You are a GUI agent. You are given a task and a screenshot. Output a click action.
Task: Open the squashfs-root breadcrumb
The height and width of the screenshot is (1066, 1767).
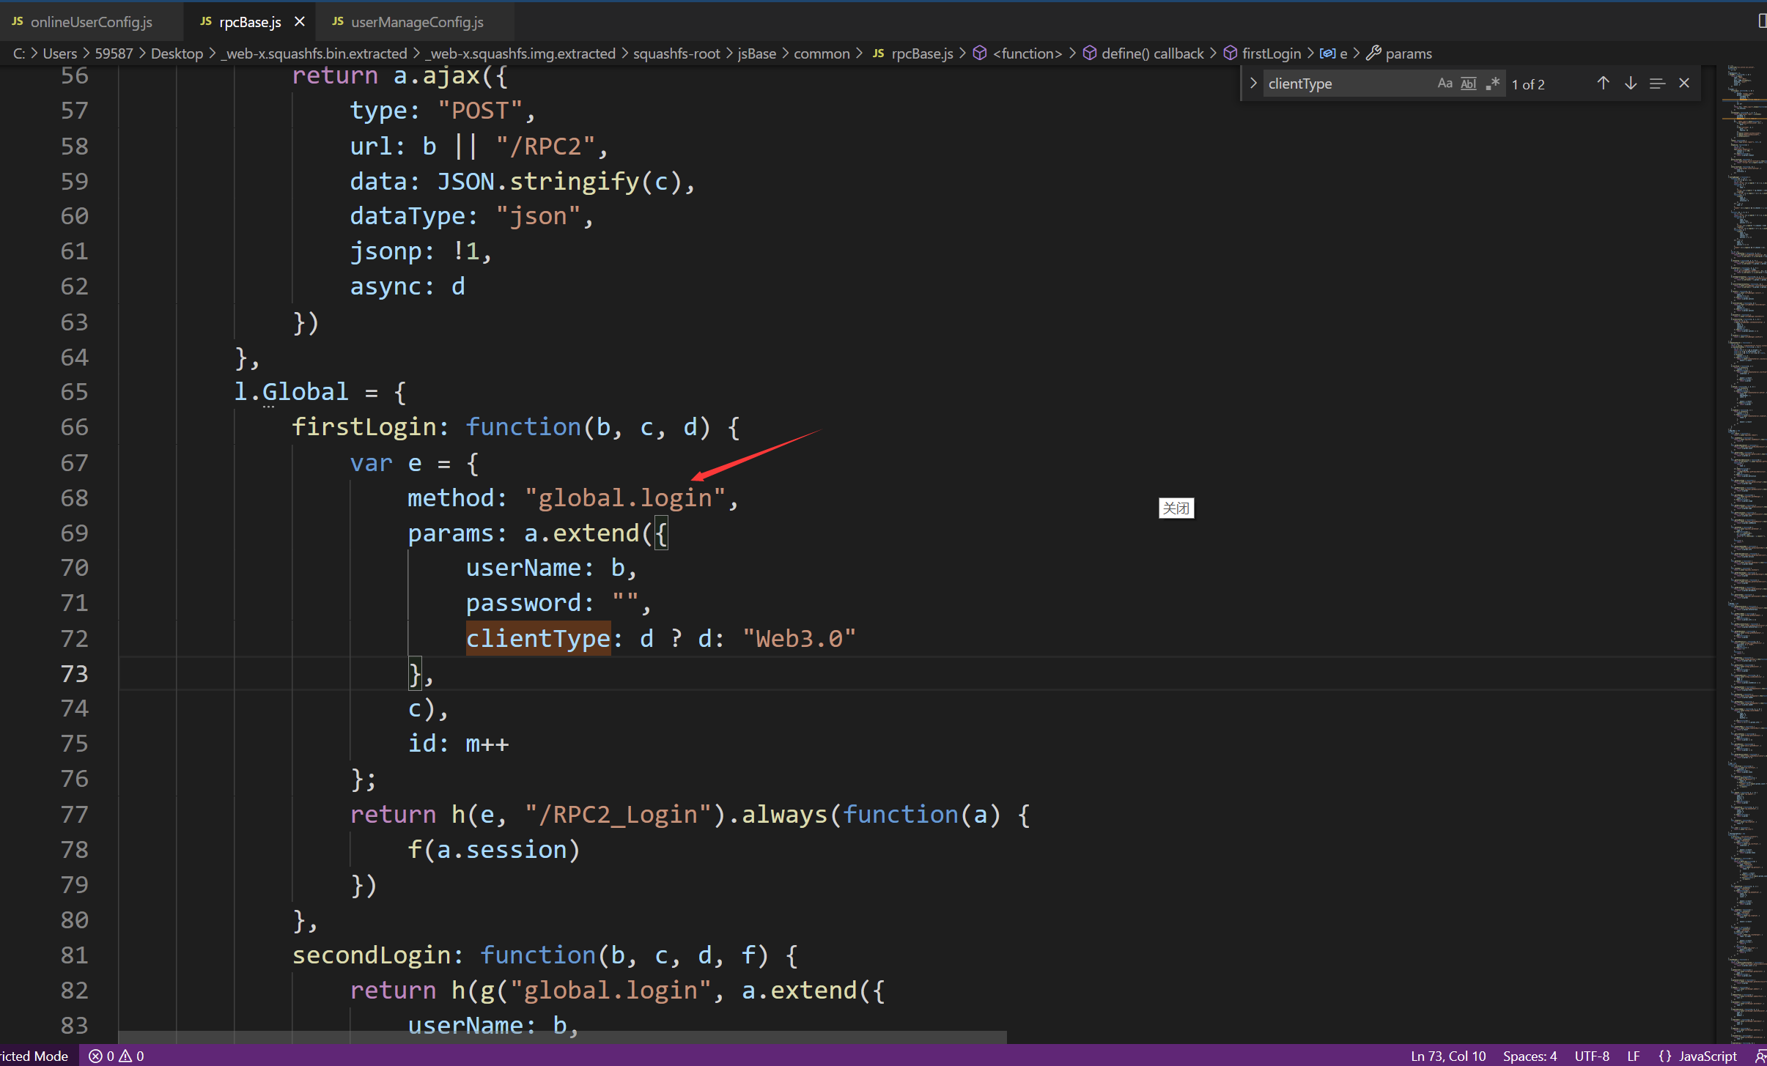click(676, 53)
